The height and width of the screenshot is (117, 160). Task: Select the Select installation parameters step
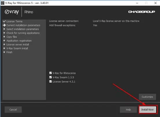point(23,29)
